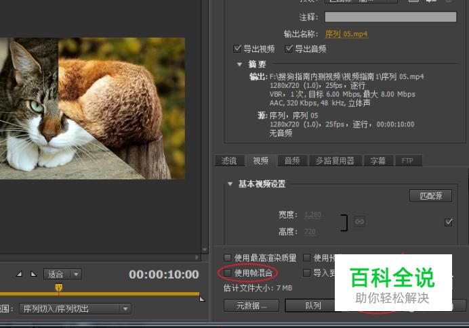Toggle the match source checkbox beside width

tap(448, 222)
